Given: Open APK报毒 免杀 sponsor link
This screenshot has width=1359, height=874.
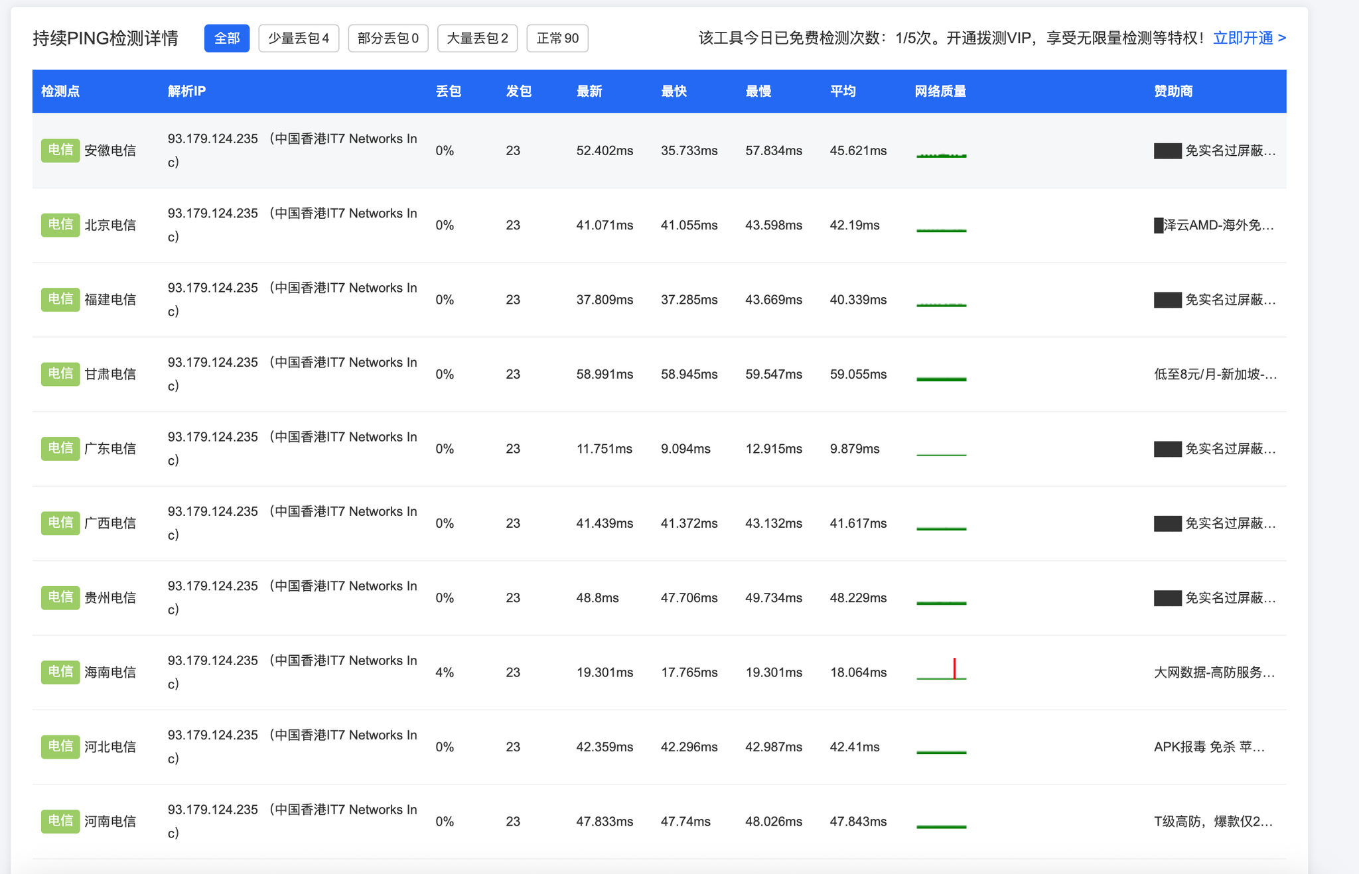Looking at the screenshot, I should click(1209, 747).
